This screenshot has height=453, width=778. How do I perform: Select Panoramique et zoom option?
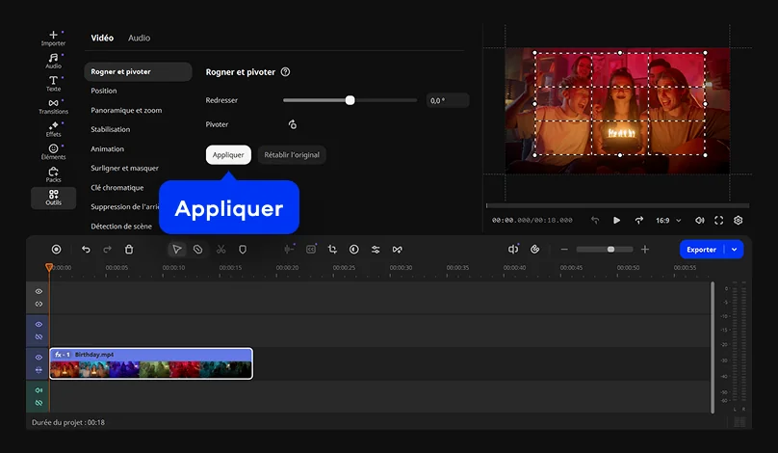click(x=126, y=110)
